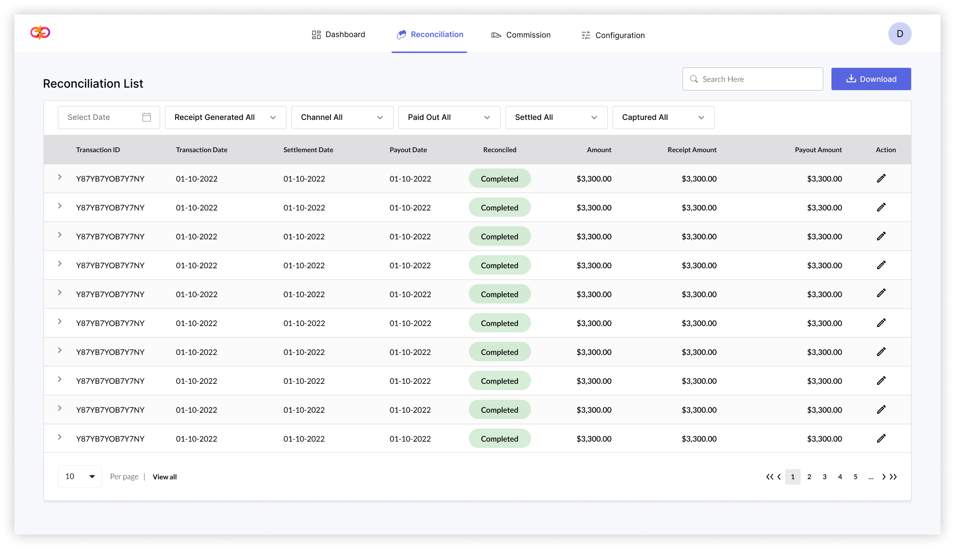Click pencil icon in the second row
The image size is (955, 549).
881,207
